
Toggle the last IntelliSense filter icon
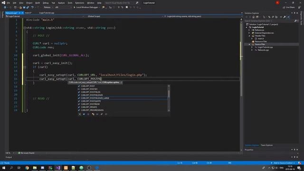(106, 114)
